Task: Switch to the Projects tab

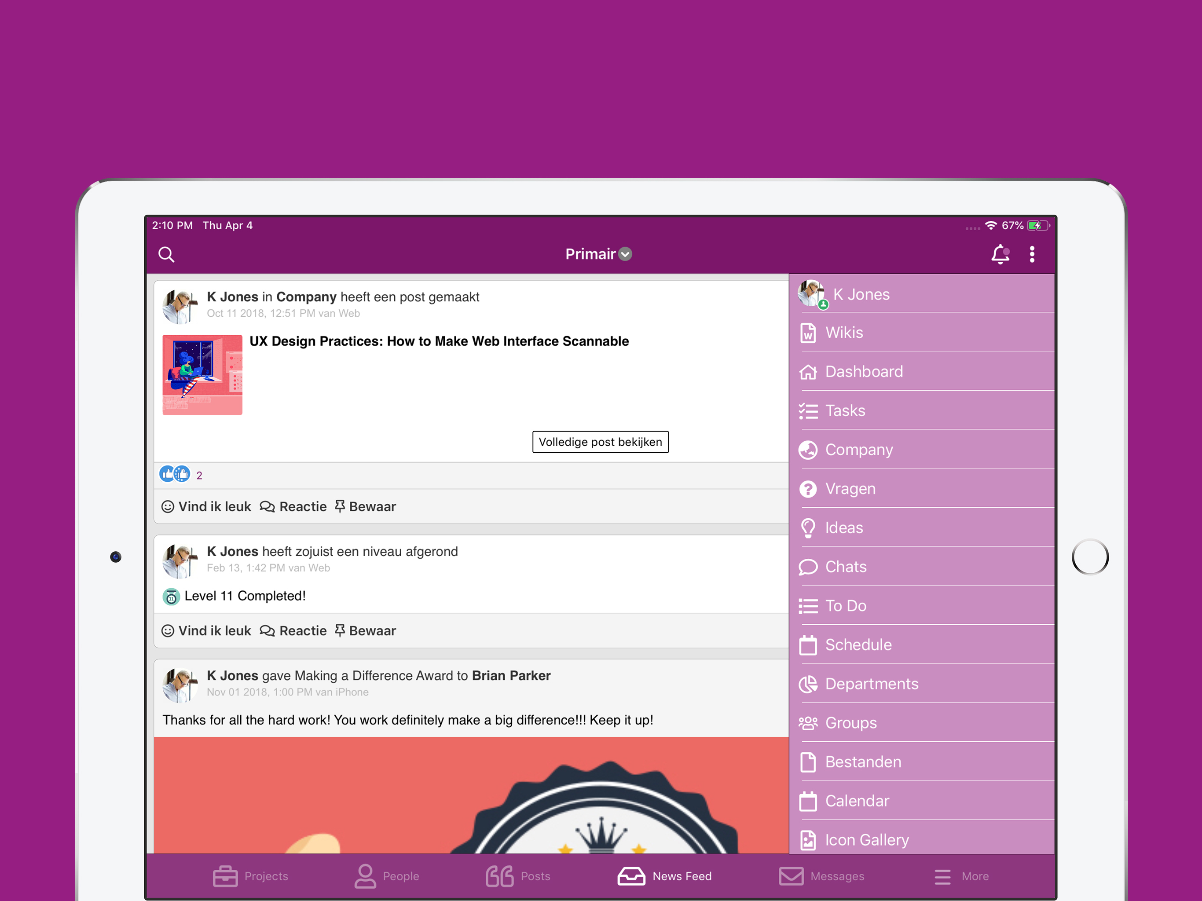Action: click(250, 876)
